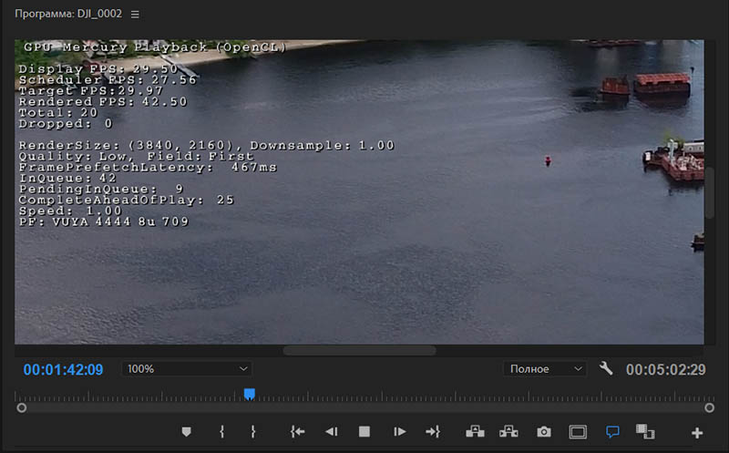Image resolution: width=729 pixels, height=453 pixels.
Task: Export a frame with the camera icon
Action: pyautogui.click(x=544, y=432)
